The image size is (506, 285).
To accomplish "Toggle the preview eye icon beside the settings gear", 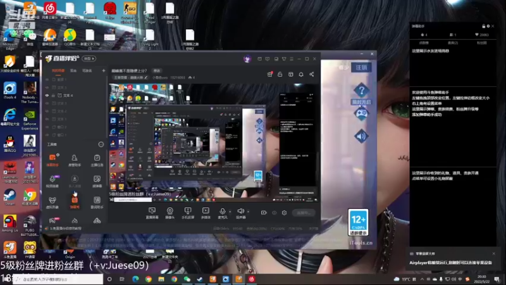I will point(274,213).
